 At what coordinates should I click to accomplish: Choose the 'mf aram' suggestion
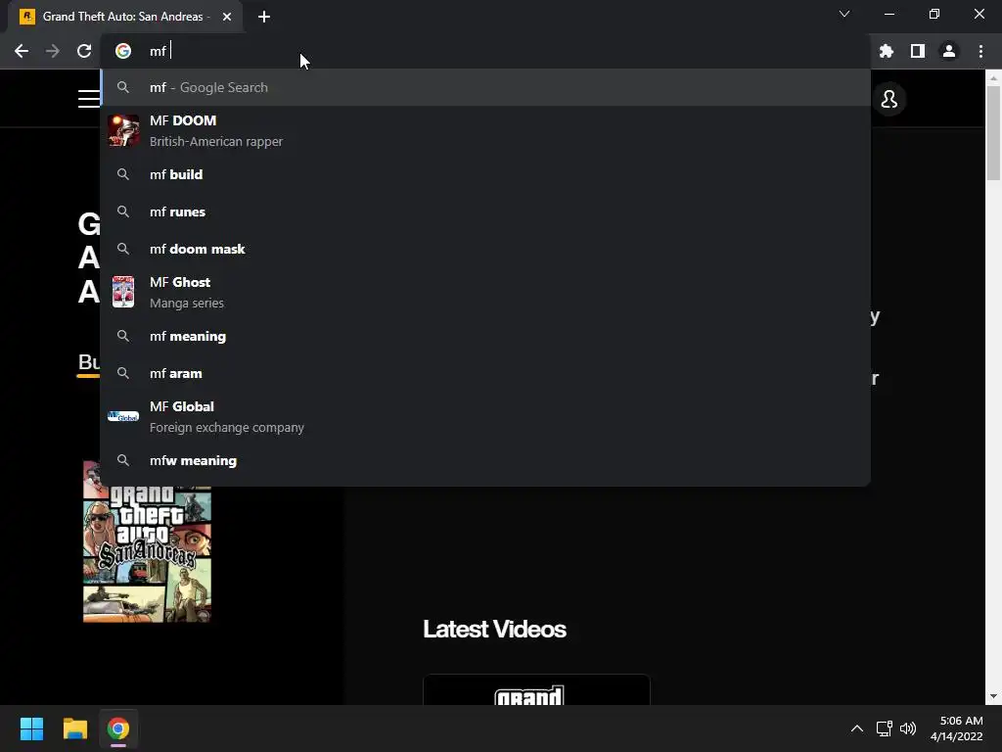pos(485,373)
